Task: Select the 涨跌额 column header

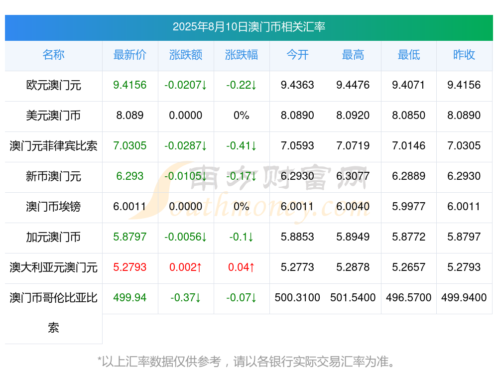Action: tap(186, 55)
